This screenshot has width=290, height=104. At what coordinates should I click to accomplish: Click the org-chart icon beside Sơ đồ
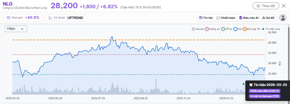[x=264, y=18]
